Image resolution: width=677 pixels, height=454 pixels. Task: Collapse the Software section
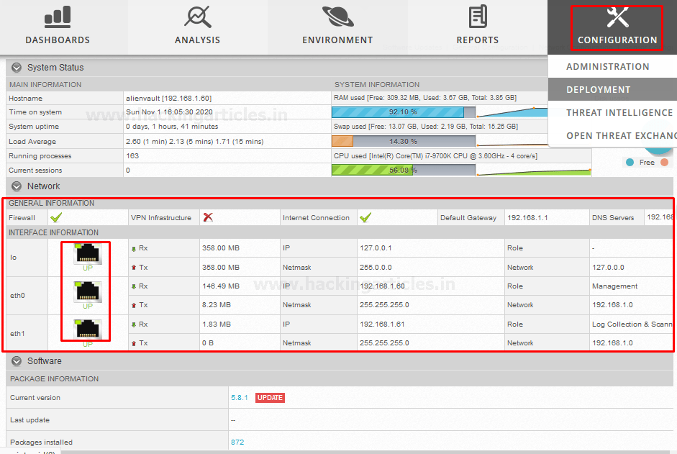pos(17,361)
